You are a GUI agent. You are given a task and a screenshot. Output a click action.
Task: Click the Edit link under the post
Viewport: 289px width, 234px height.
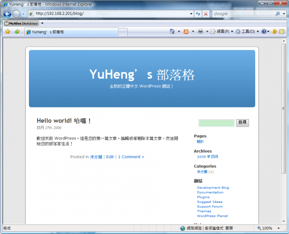(110, 157)
